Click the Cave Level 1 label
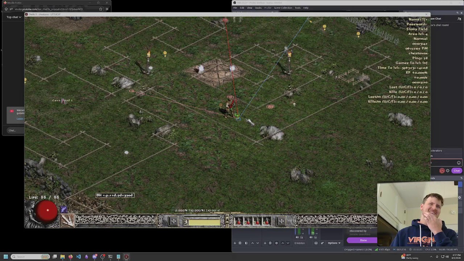The height and width of the screenshot is (261, 464). [62, 100]
